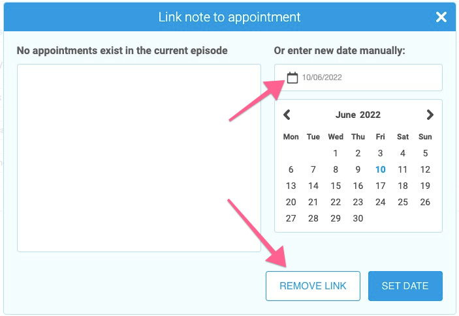Screen dimensions: 459x316
Task: Select June 9 Thursday date
Action: pos(358,169)
